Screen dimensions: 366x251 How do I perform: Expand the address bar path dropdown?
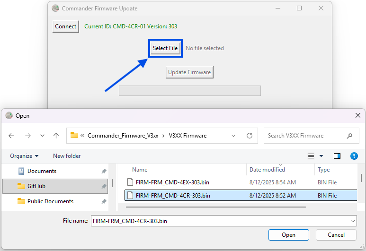[x=233, y=136]
